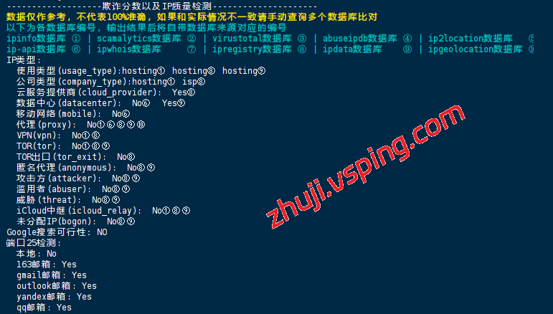Click the circled number ⑦ after ipwhois

click(x=192, y=49)
